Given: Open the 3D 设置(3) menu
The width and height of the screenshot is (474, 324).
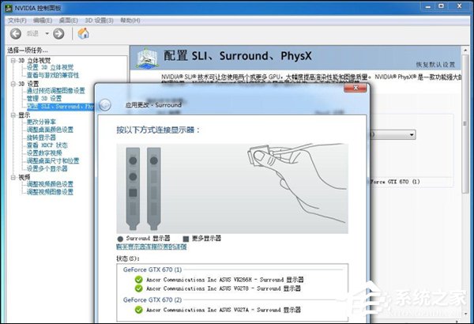Looking at the screenshot, I should tap(100, 21).
